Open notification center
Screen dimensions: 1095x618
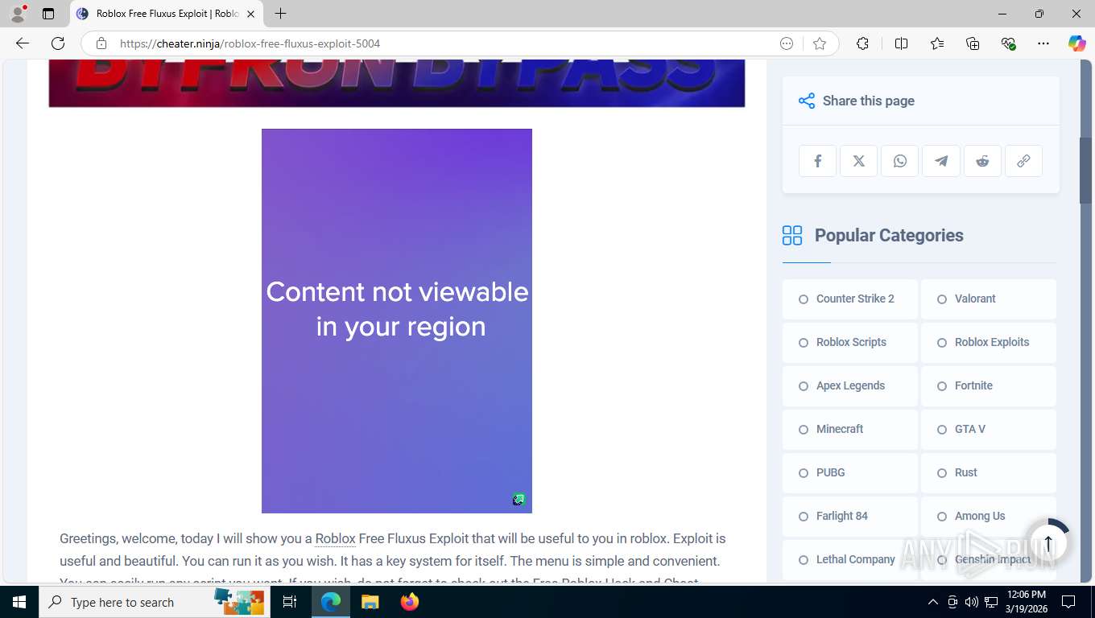click(1068, 602)
